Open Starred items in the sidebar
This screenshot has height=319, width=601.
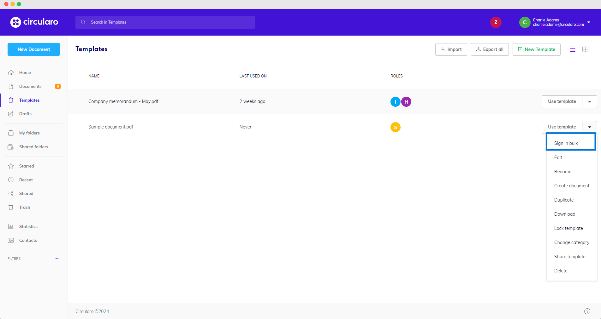click(x=27, y=166)
